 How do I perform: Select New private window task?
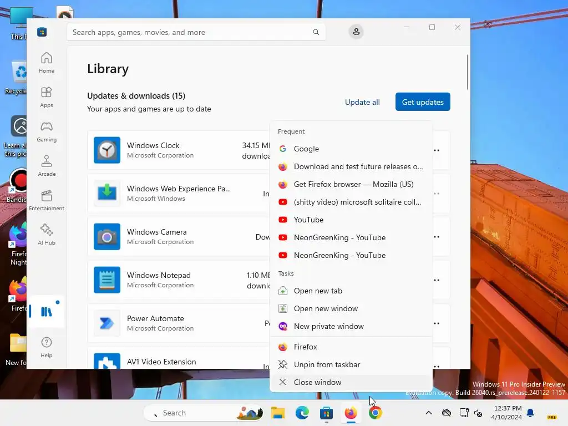click(351, 326)
